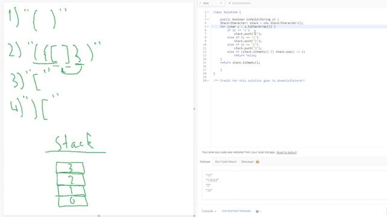
Task: Click the 'else if (stack.isEmpty() || stack.pop() != c)' line
Action: click(266, 52)
